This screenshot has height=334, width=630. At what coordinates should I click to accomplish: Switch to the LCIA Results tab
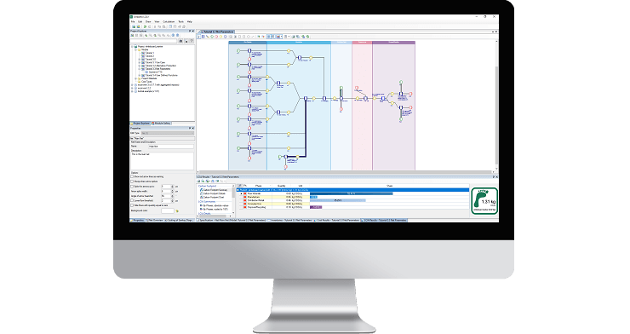[x=384, y=221]
